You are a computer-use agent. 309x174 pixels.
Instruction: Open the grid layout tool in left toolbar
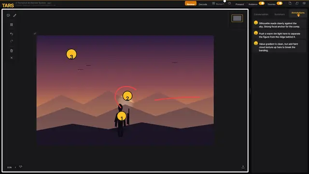pyautogui.click(x=12, y=25)
